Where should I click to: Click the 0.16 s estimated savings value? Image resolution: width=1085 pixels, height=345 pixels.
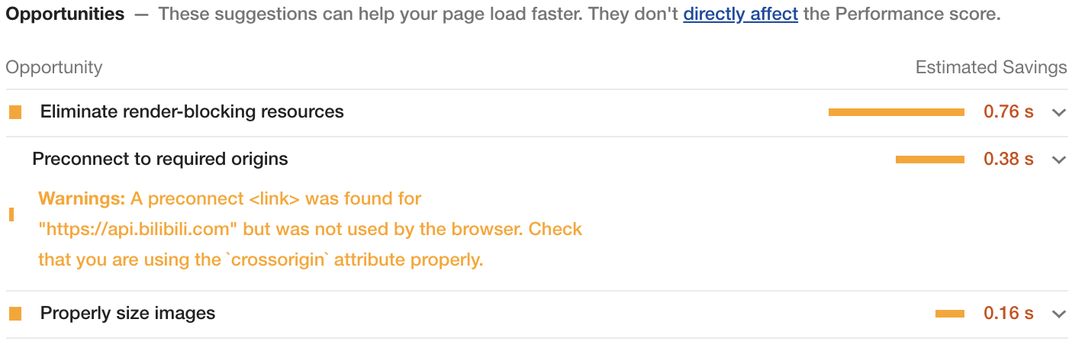pyautogui.click(x=1008, y=314)
